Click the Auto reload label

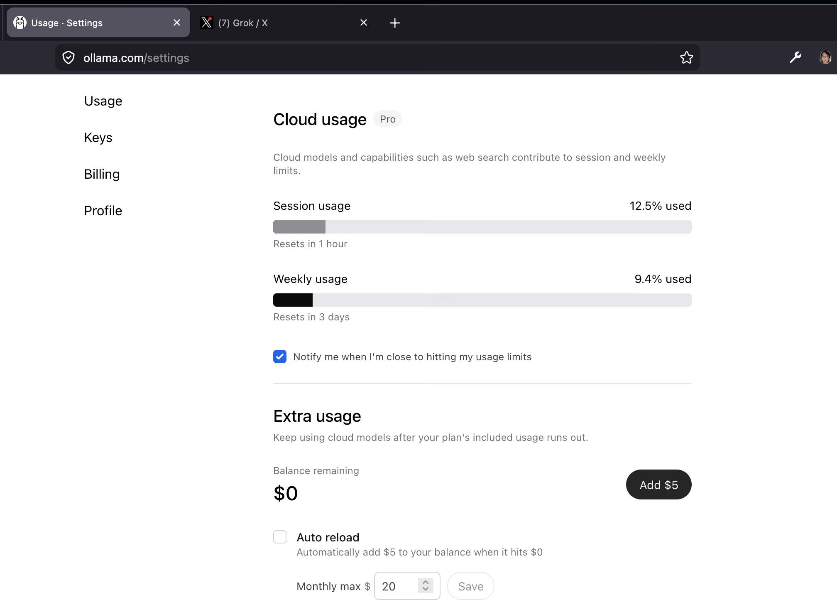click(x=328, y=537)
